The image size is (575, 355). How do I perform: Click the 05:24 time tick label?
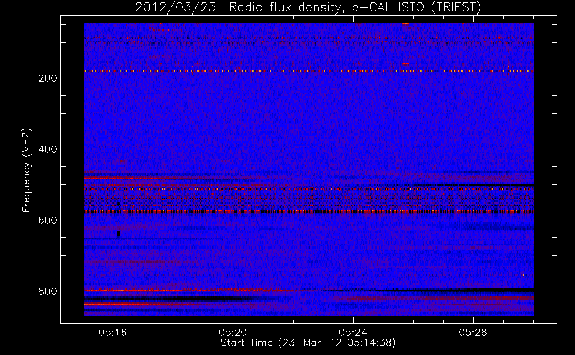tap(353, 333)
